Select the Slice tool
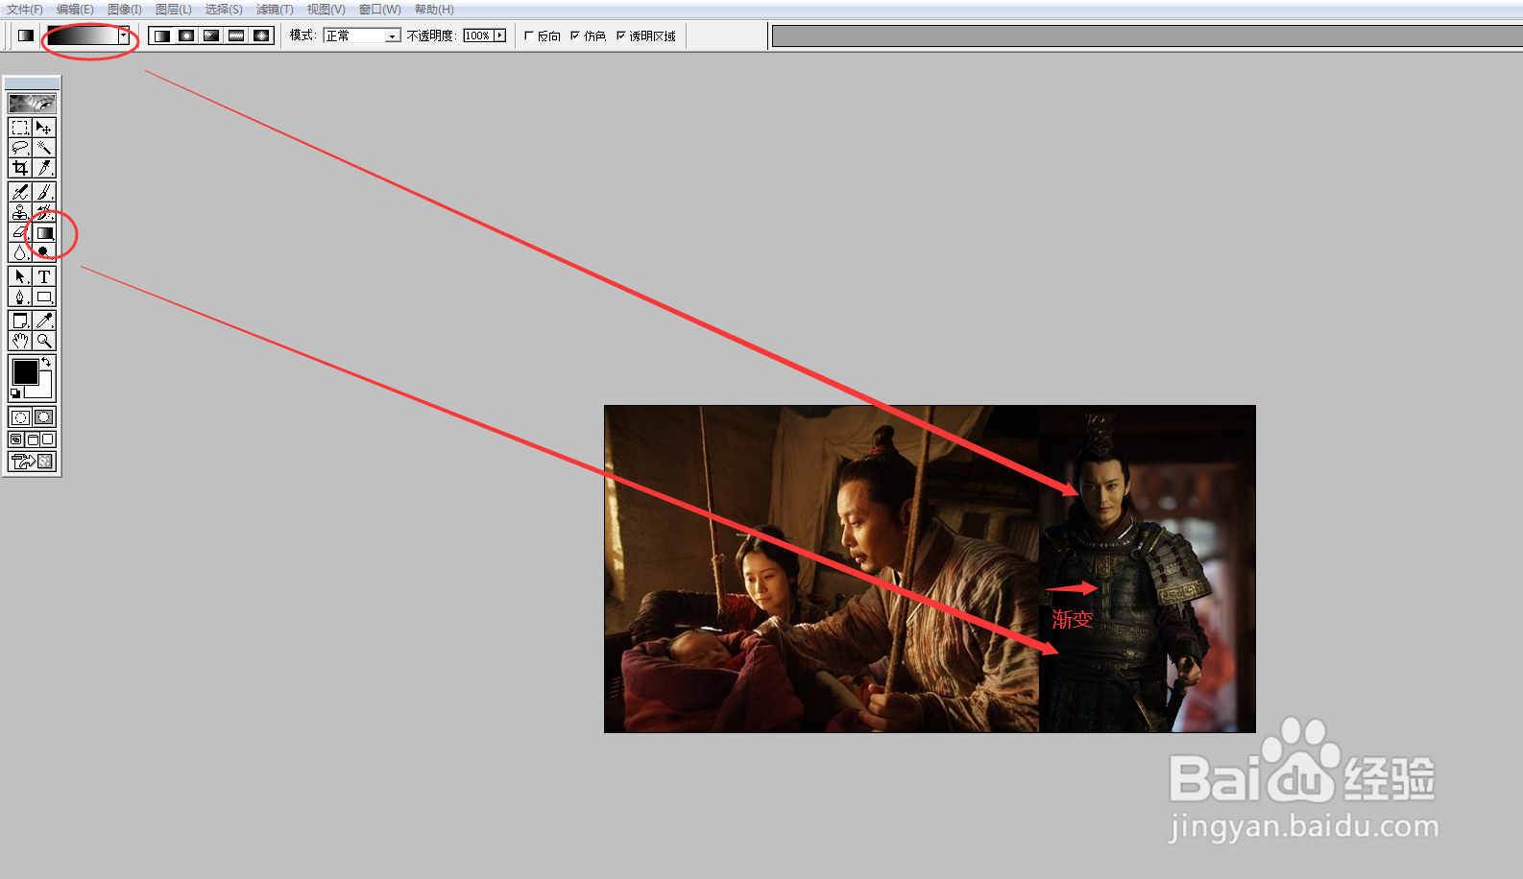Image resolution: width=1523 pixels, height=879 pixels. tap(44, 168)
